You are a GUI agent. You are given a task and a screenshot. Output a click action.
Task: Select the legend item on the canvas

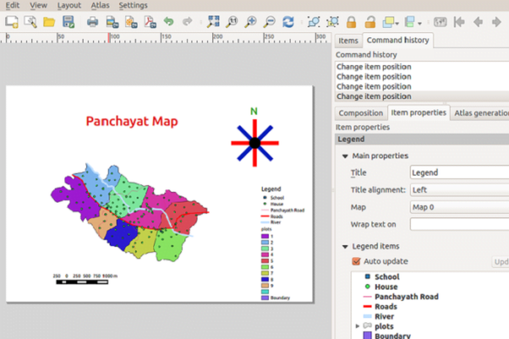tap(283, 243)
